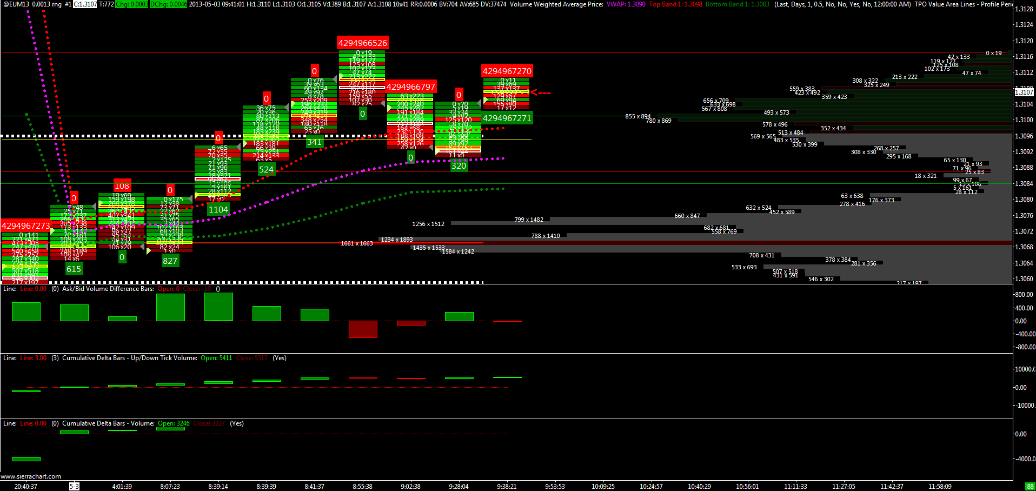Select the 5-3 date marker on time axis
1036x491 pixels.
point(74,487)
